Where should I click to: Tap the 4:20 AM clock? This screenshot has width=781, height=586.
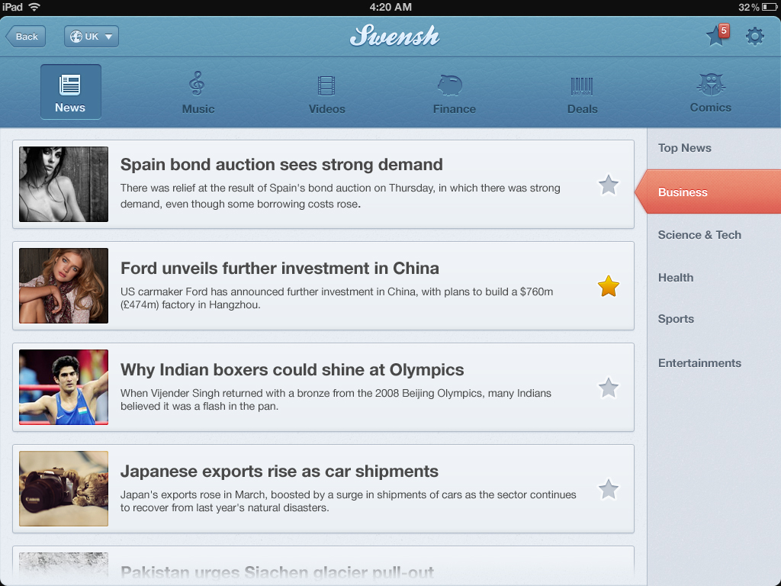(390, 7)
